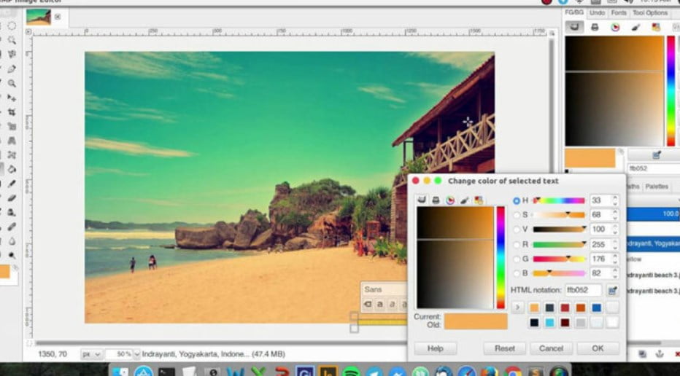Viewport: 680px width, 376px height.
Task: Select the Paths pen tool
Action: click(12, 69)
